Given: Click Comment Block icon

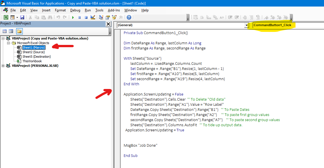Looking at the screenshot, I should [251, 18].
